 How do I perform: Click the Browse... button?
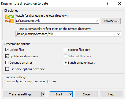coord(111,21)
